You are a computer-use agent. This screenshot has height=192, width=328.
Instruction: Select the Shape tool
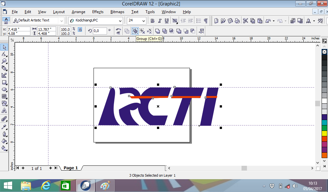[4, 54]
